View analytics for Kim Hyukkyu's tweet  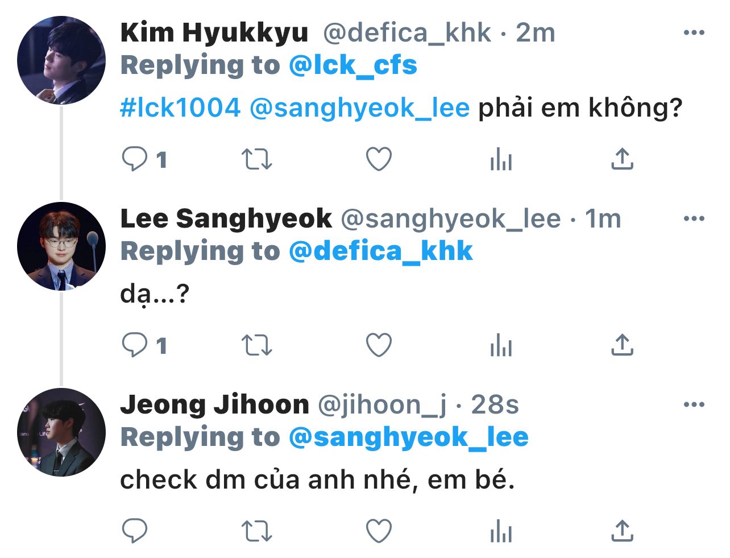501,159
